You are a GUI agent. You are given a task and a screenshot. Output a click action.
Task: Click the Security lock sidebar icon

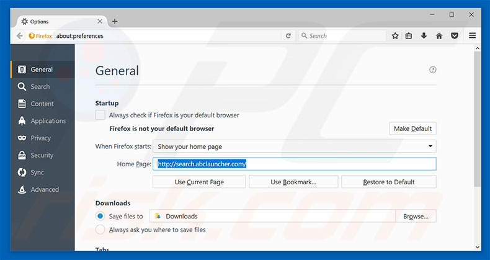point(22,155)
